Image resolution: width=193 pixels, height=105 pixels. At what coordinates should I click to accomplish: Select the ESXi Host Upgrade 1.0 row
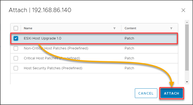pyautogui.click(x=94, y=38)
